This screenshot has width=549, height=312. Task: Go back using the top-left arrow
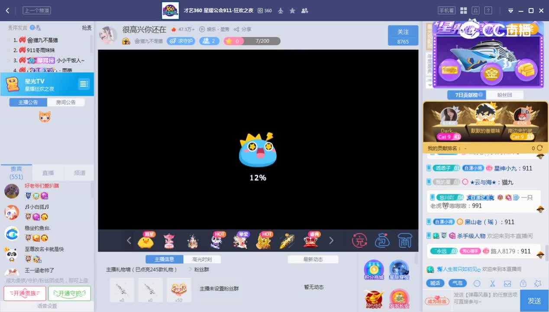[x=7, y=10]
